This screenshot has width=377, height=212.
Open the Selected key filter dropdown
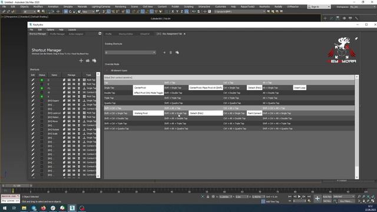tap(343, 197)
